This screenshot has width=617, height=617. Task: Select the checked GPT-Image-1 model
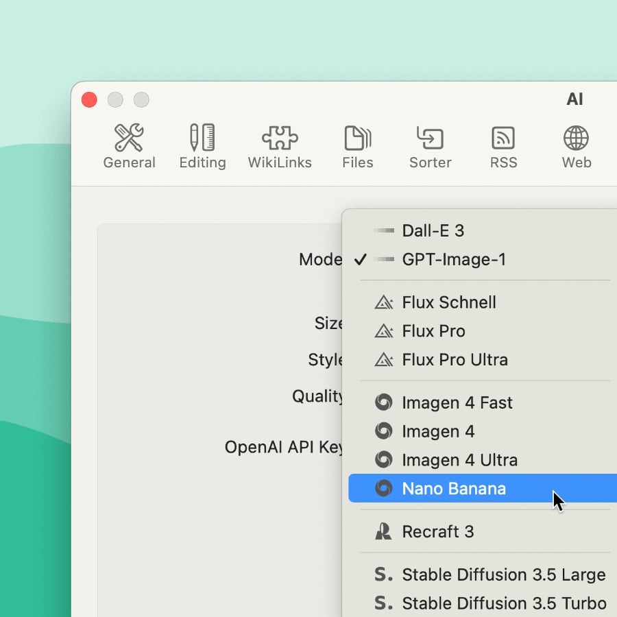(x=454, y=260)
